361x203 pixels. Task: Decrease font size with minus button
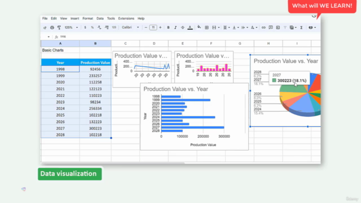146,28
